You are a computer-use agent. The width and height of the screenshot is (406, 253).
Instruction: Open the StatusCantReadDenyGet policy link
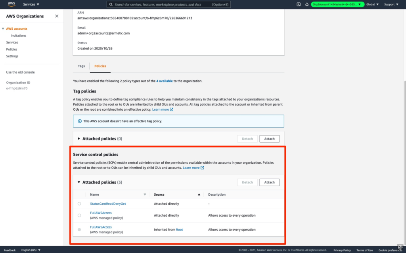tap(108, 204)
